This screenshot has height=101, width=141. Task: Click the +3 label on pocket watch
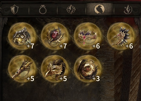click(x=96, y=79)
